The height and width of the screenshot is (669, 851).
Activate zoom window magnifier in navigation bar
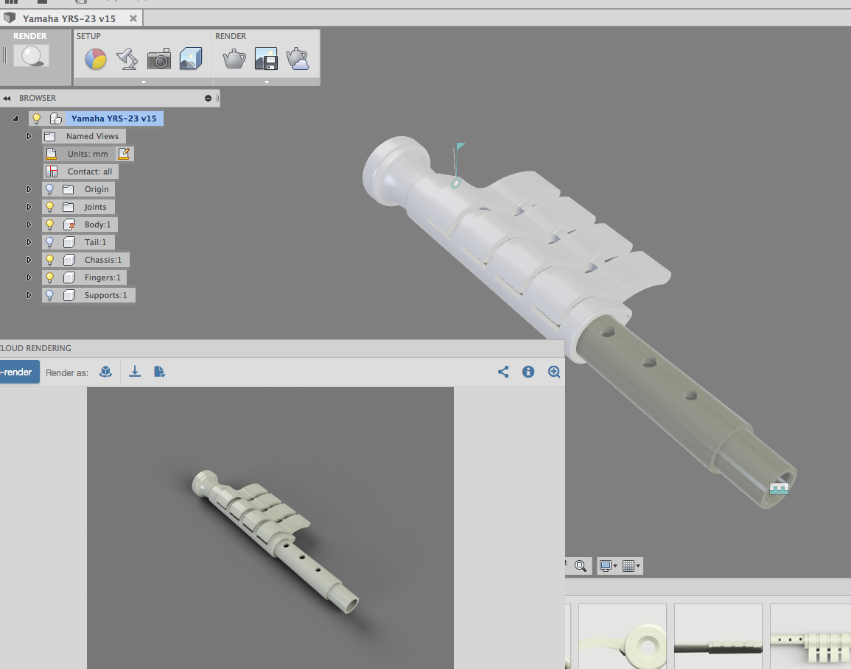580,566
